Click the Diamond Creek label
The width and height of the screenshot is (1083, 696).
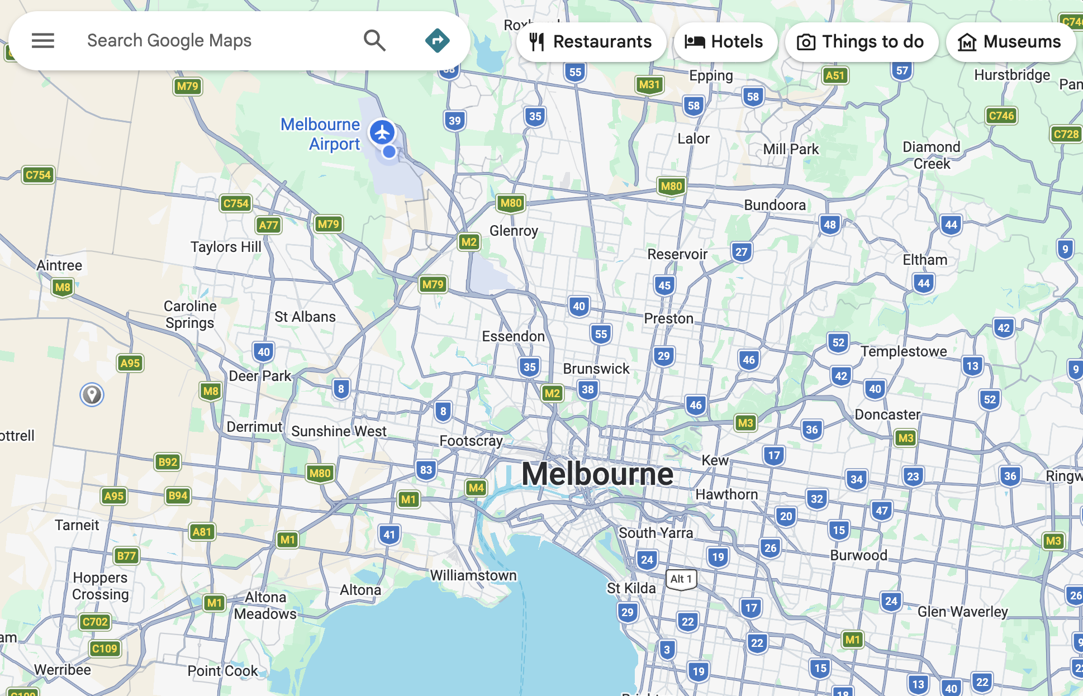point(932,155)
